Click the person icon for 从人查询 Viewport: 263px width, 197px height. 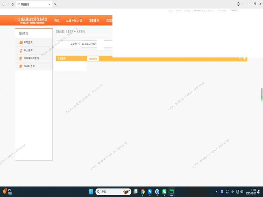click(21, 51)
